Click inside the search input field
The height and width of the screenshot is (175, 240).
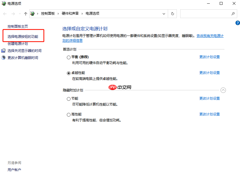pyautogui.click(x=206, y=13)
